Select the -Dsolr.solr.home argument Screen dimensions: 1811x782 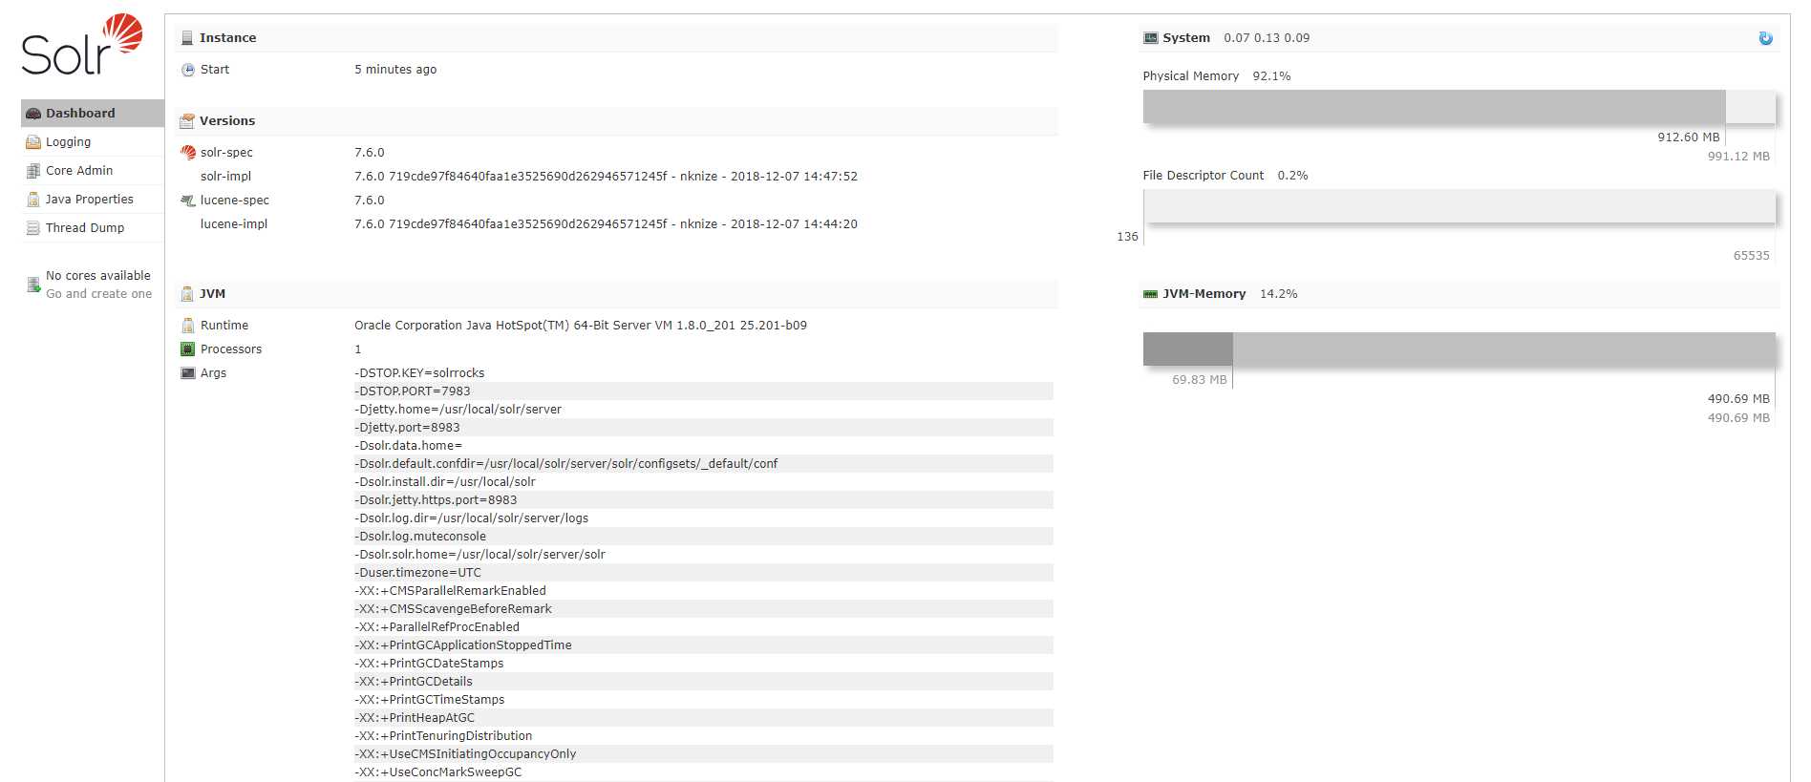coord(479,555)
